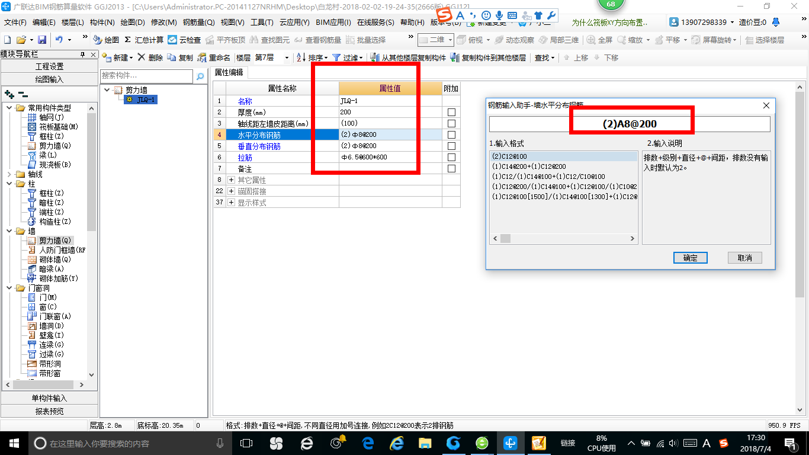Open Internet Explorer from the taskbar
Viewport: 809px width, 455px height.
click(396, 443)
